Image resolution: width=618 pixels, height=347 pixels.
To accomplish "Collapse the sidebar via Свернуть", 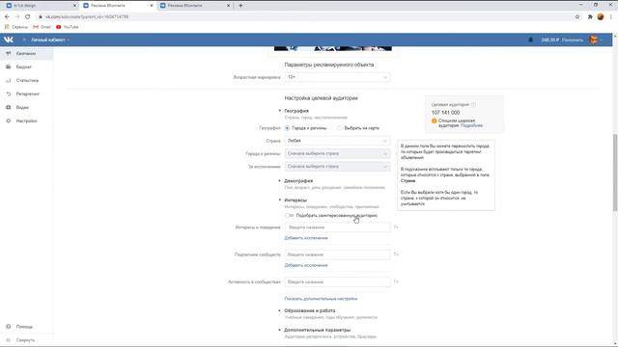I will 26,340.
